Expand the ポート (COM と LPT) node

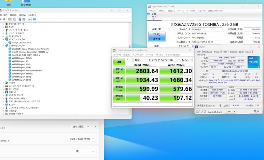click(x=3, y=98)
